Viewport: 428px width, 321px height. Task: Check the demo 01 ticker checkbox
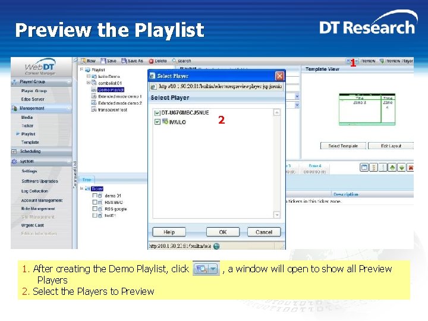pos(95,196)
